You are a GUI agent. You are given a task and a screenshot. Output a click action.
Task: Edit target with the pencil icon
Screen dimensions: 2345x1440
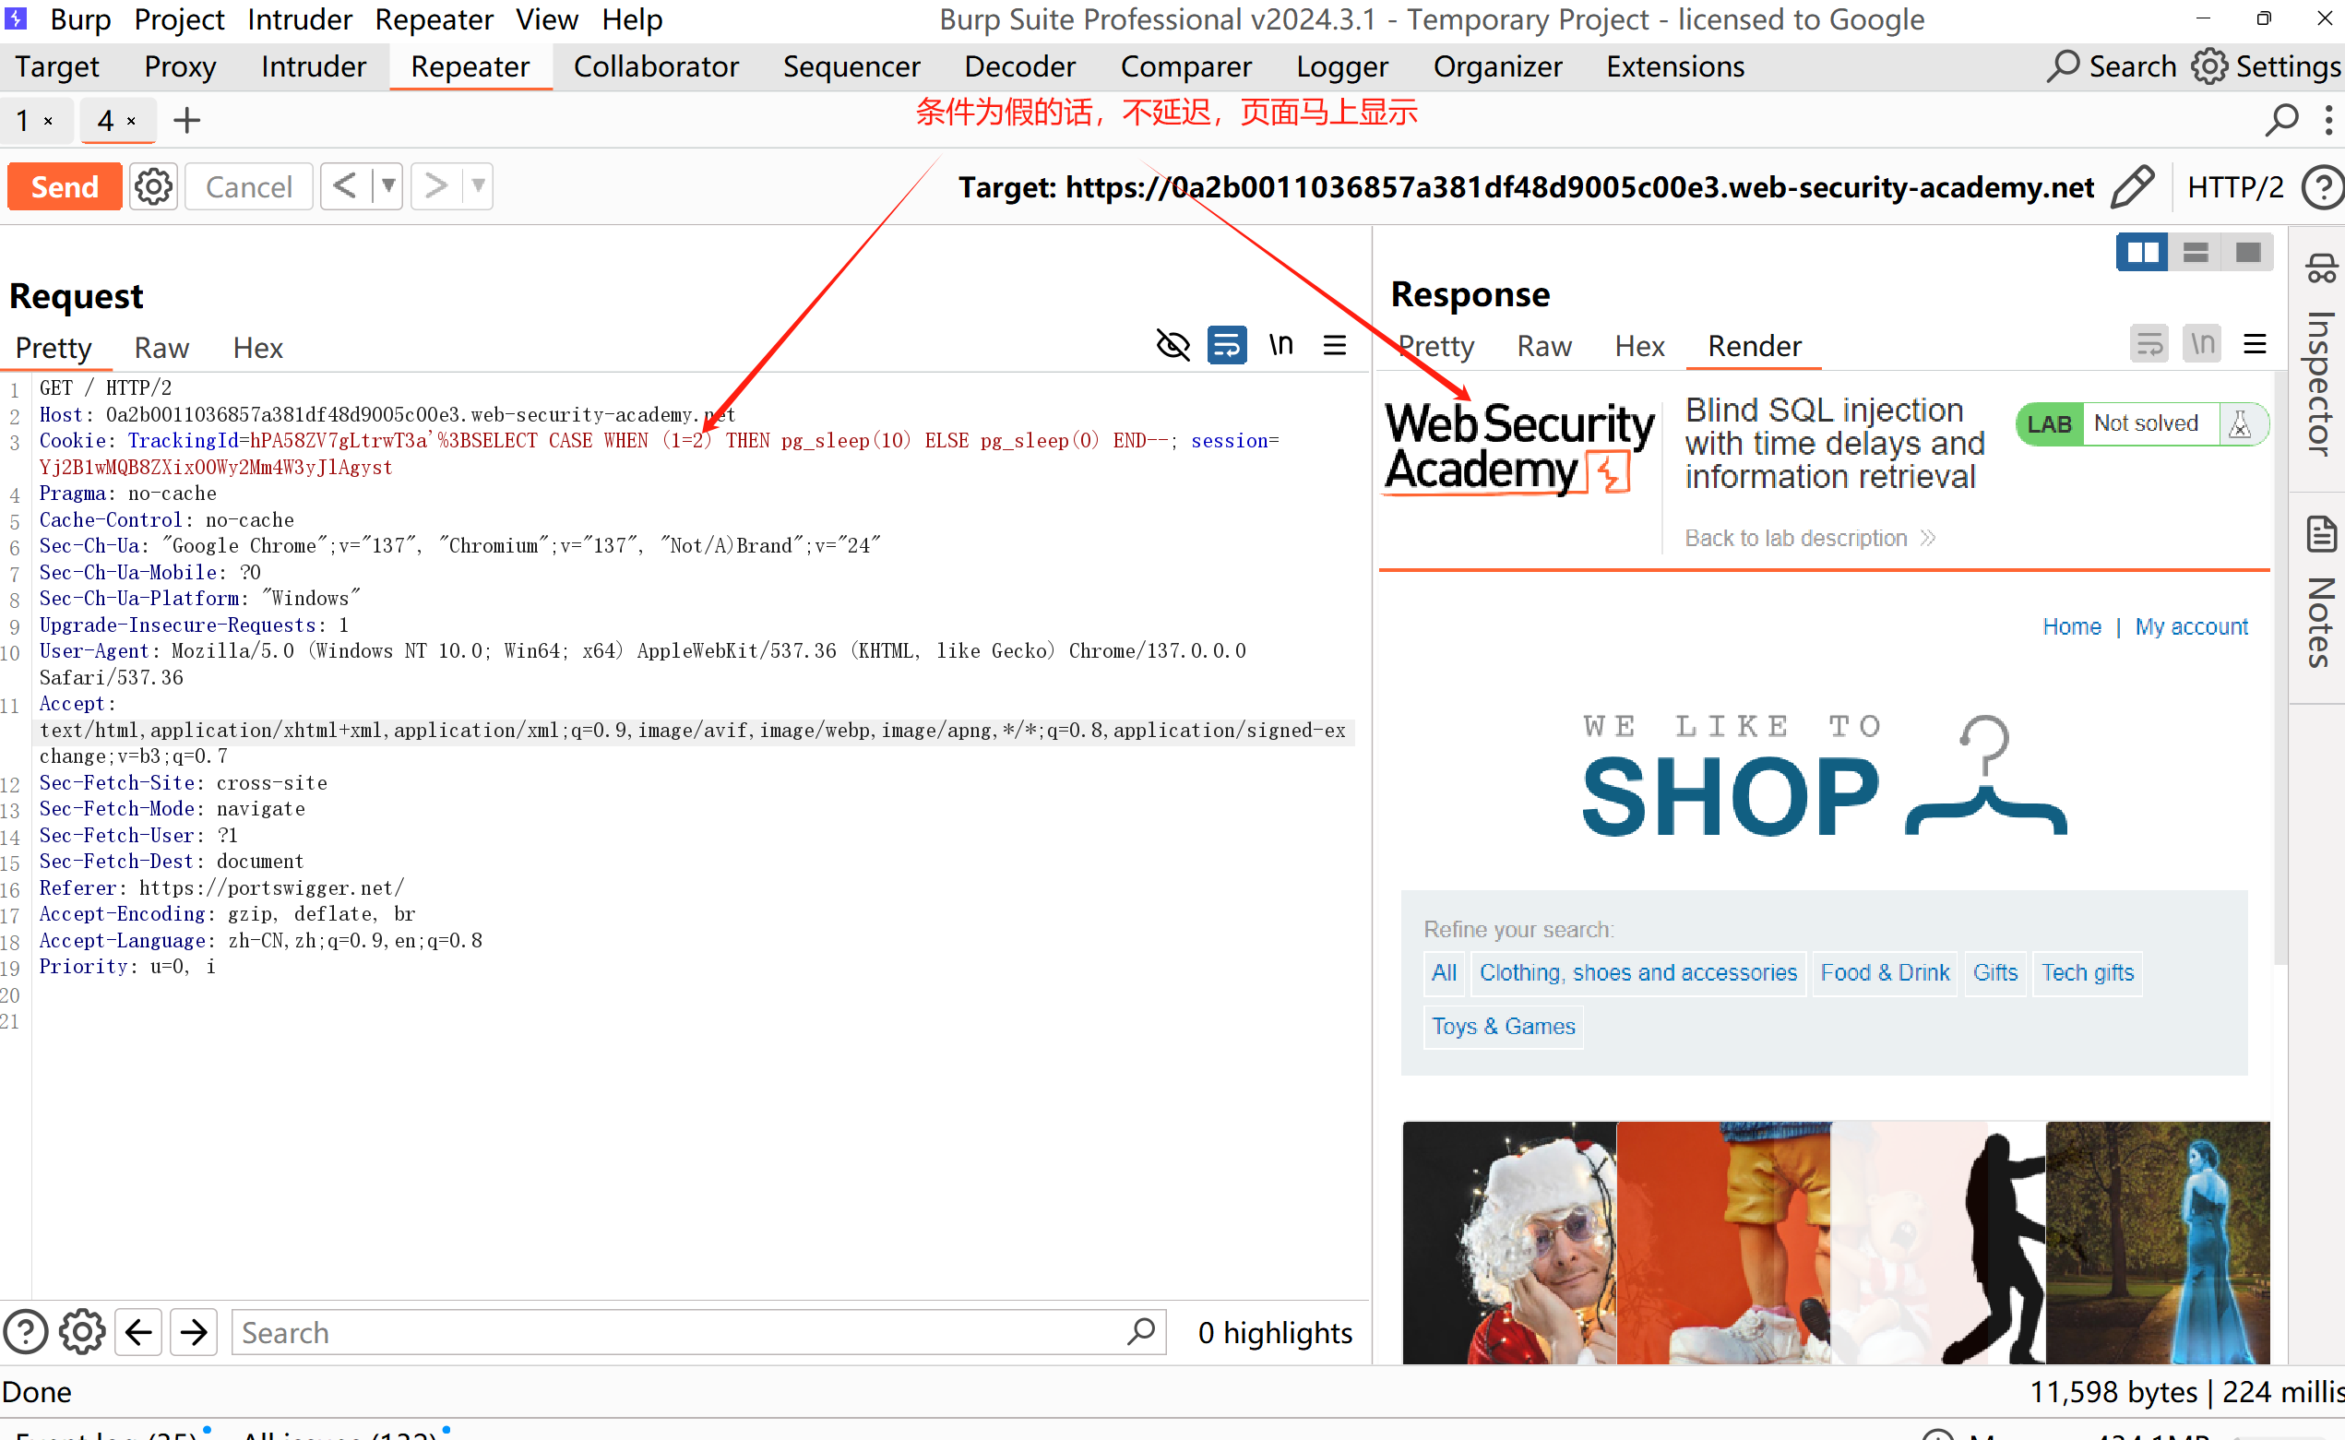2133,186
